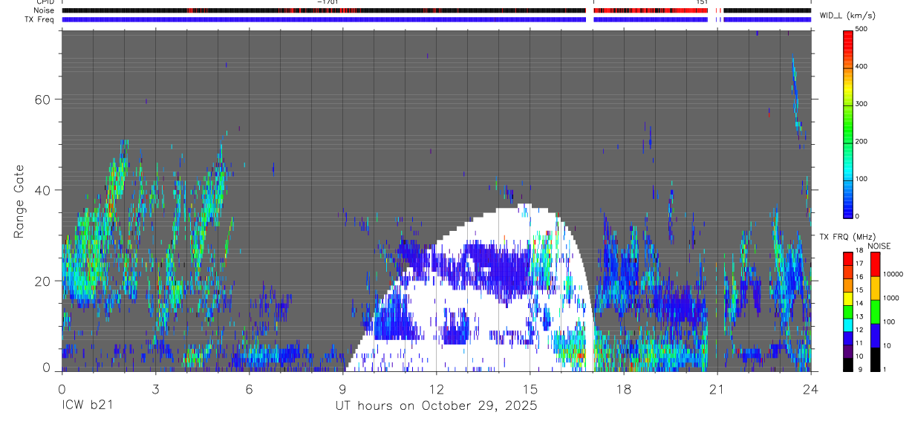The width and height of the screenshot is (912, 421).
Task: Click the 6 tick on time axis
Action: click(249, 388)
